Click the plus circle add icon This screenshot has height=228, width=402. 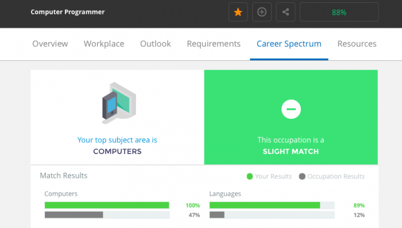click(262, 12)
